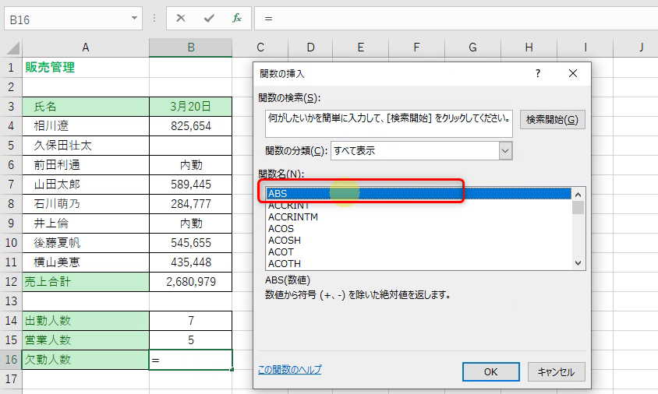Open the この関数のヘルプ link
Screen dimensions: 658x394
tap(289, 370)
